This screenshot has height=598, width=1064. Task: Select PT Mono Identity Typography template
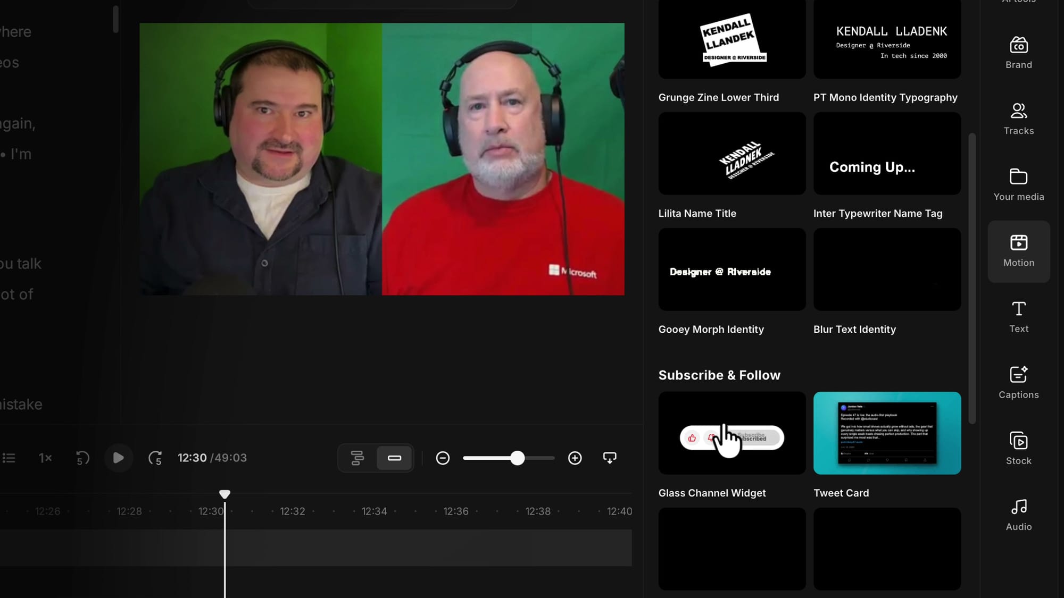(x=887, y=39)
